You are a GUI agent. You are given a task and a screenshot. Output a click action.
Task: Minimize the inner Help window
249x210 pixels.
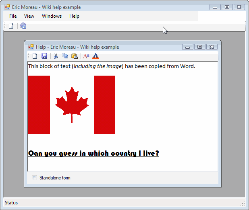187,47
